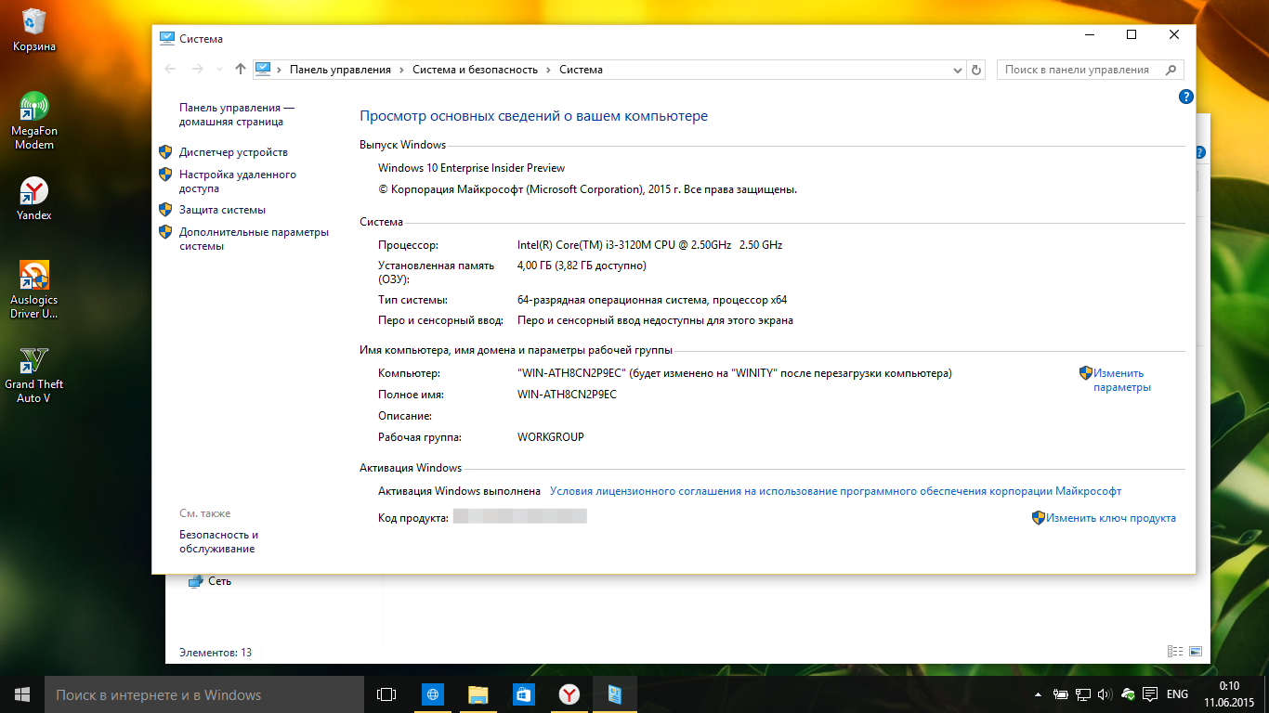
Task: Refresh the Control Panel address bar
Action: (975, 70)
